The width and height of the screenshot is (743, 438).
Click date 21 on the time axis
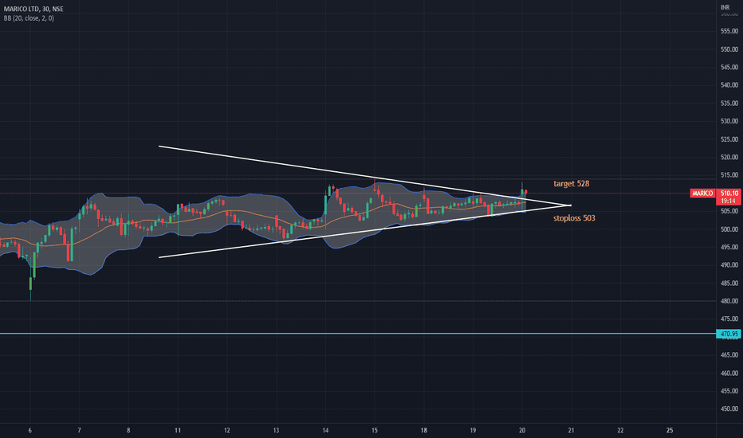(571, 430)
